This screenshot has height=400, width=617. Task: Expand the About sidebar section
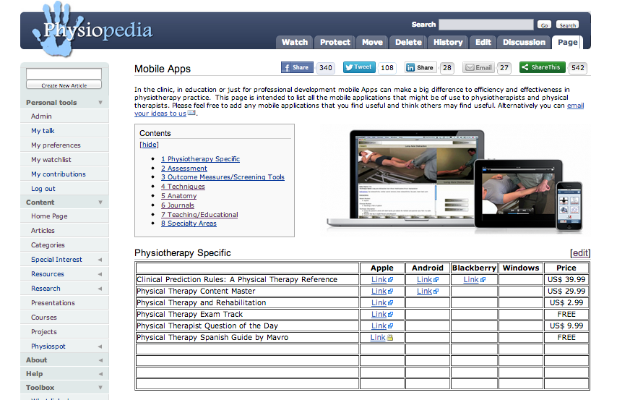click(100, 360)
